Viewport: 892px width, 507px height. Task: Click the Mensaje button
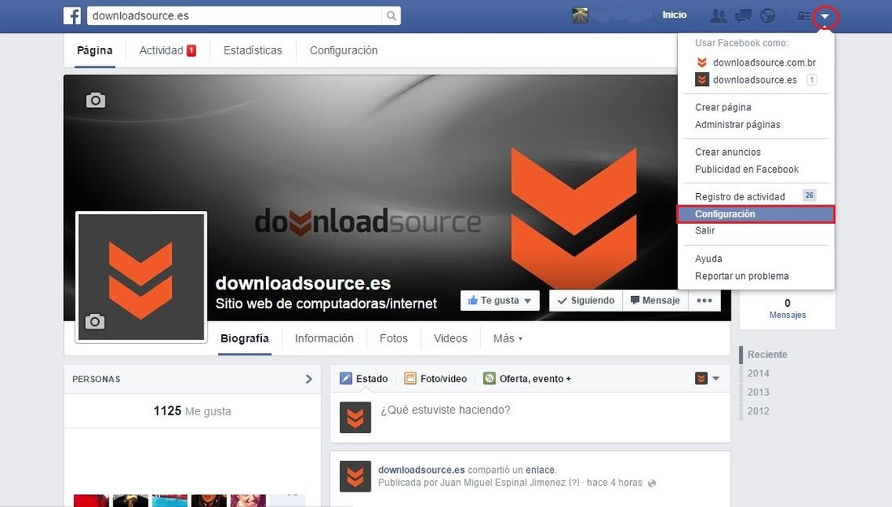click(x=655, y=300)
